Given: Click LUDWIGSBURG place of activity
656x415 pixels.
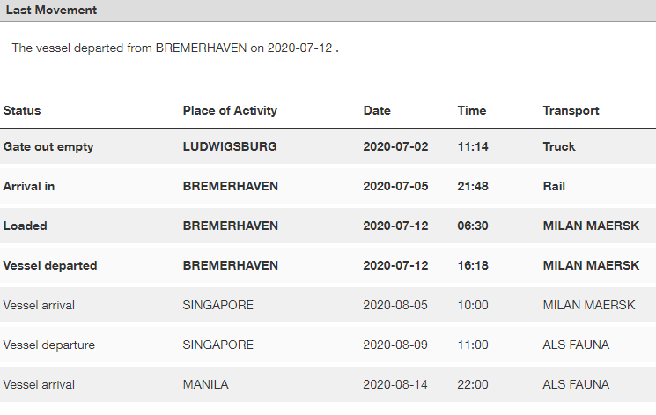Looking at the screenshot, I should (x=230, y=146).
